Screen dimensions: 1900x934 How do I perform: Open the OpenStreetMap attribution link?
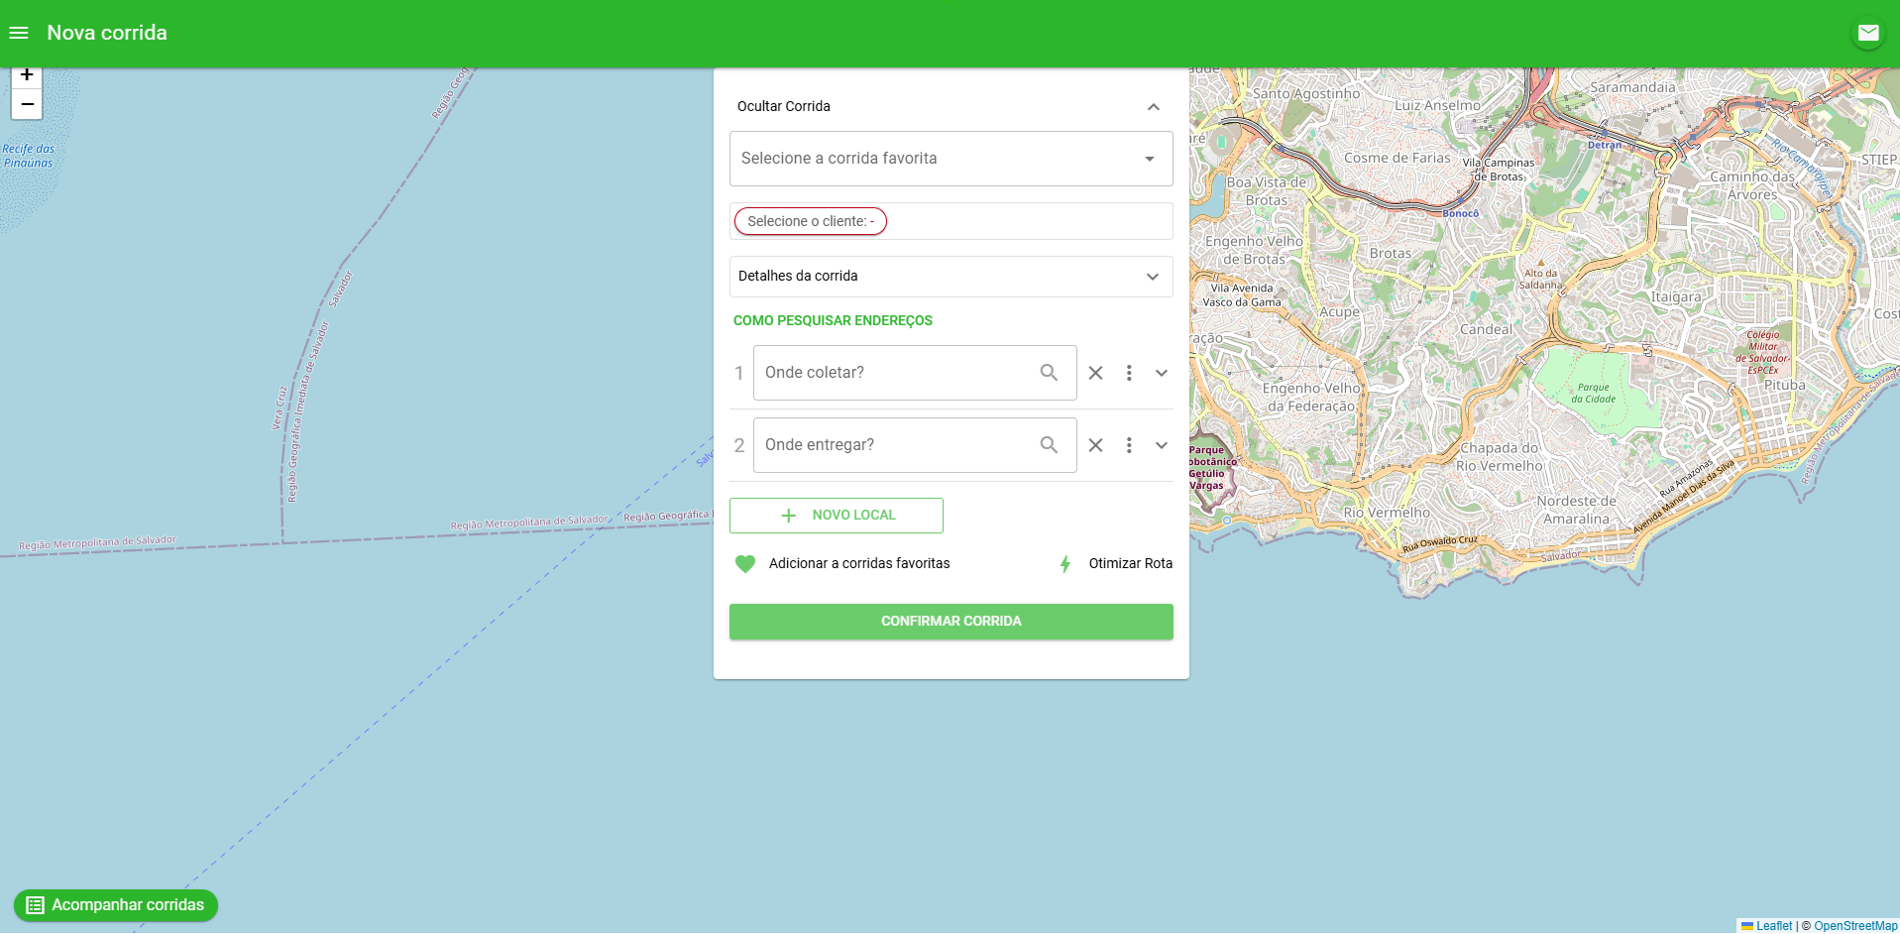(1855, 926)
